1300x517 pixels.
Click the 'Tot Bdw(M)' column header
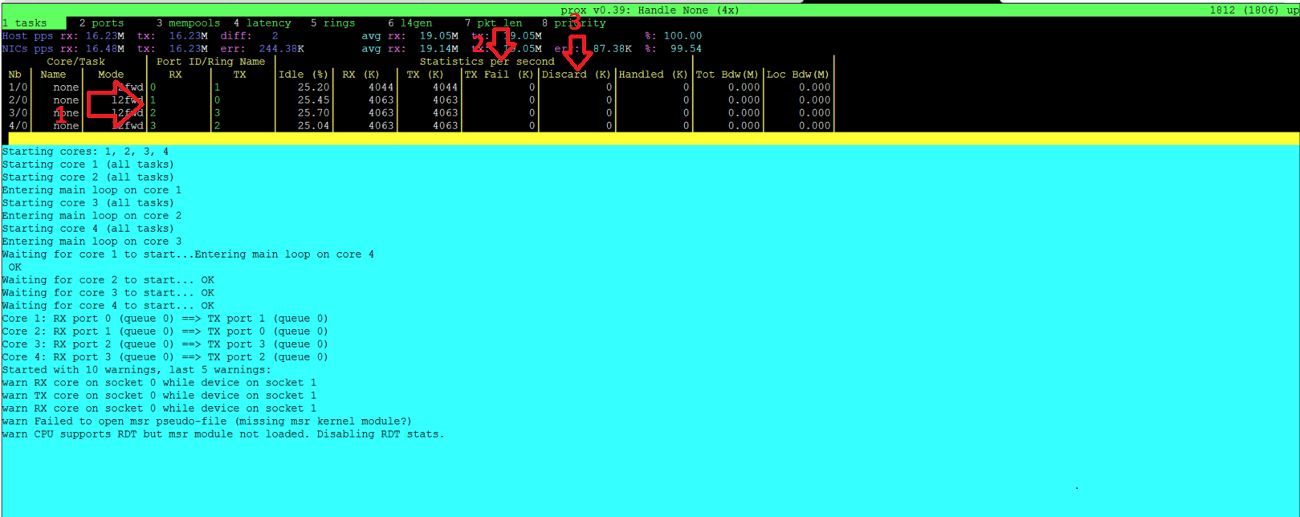coord(727,75)
